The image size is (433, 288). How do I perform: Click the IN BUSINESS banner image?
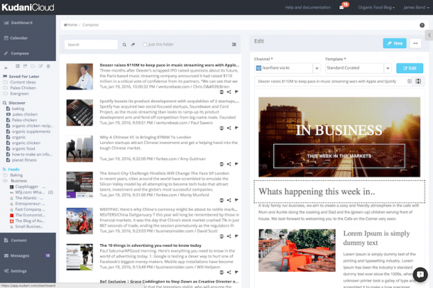339,137
